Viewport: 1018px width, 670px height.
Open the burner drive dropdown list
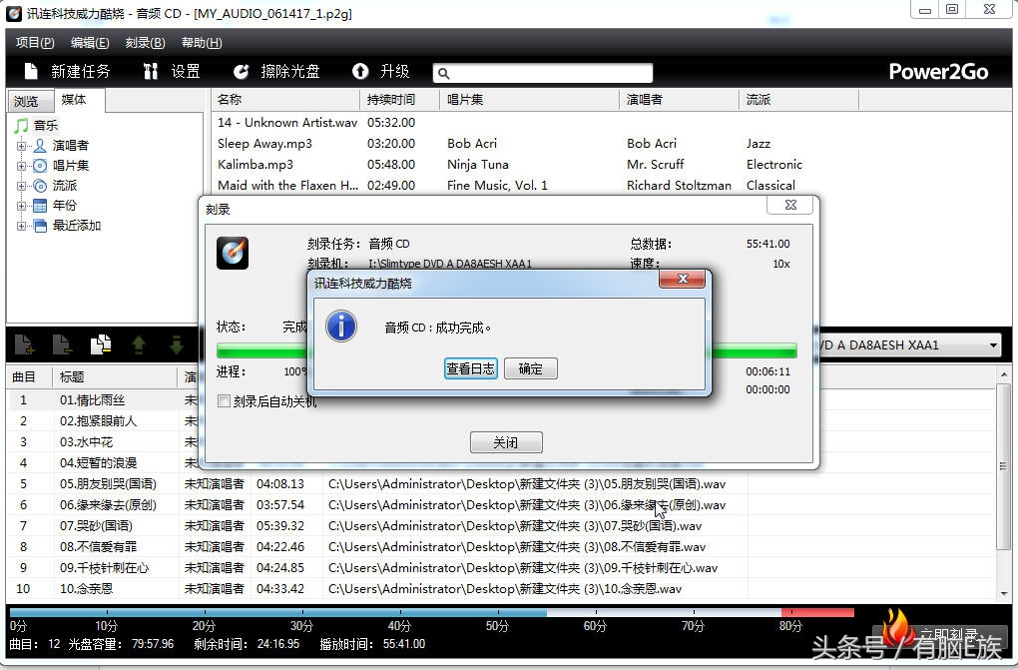click(x=992, y=344)
